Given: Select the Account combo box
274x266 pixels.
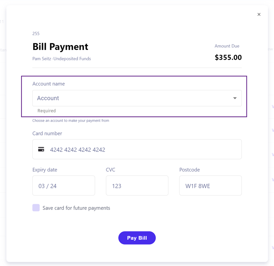Looking at the screenshot, I should (x=137, y=98).
